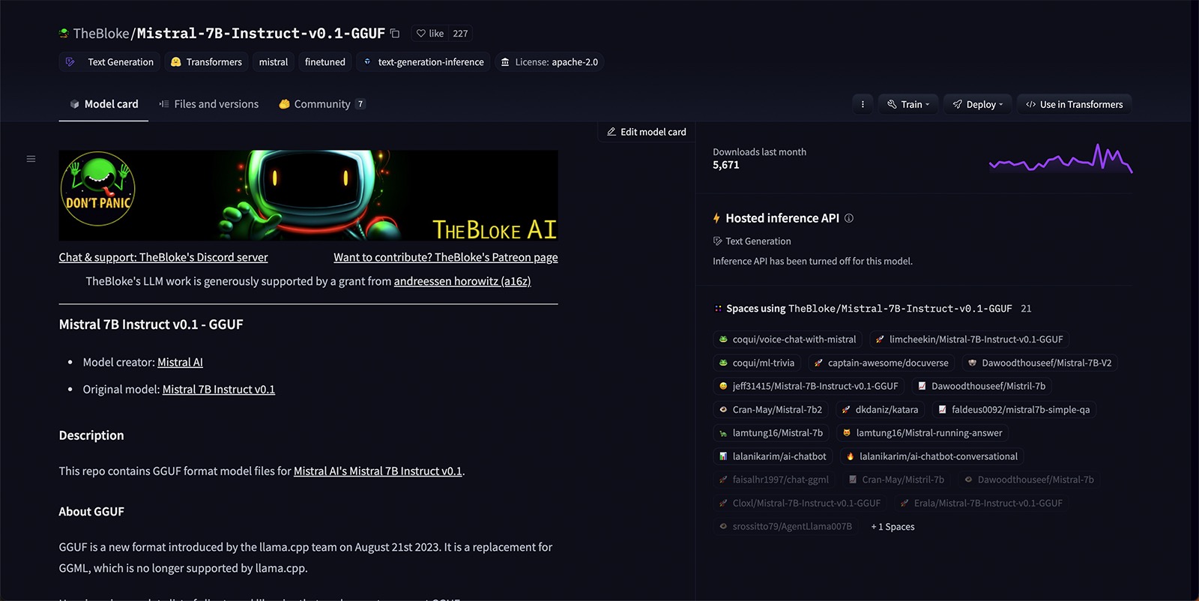Switch to the Model card tab
The width and height of the screenshot is (1199, 601).
pos(103,104)
